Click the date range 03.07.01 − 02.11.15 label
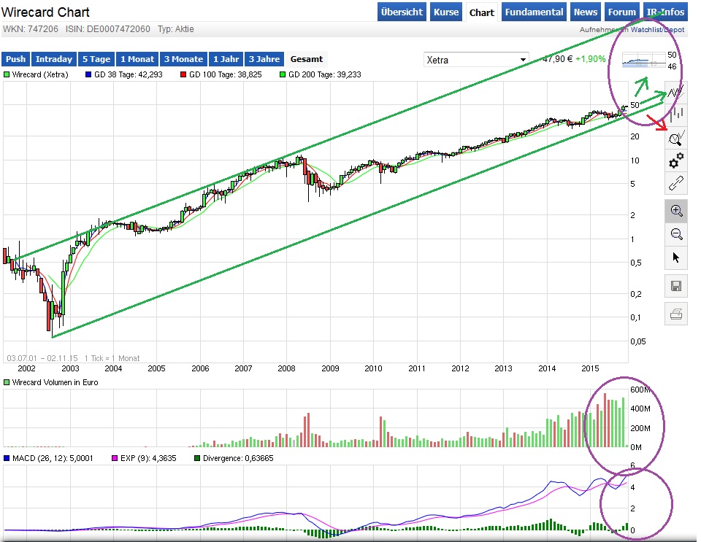 [x=42, y=358]
